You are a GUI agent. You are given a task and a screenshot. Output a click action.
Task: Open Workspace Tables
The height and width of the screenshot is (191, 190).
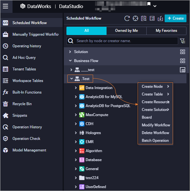coord(31,81)
